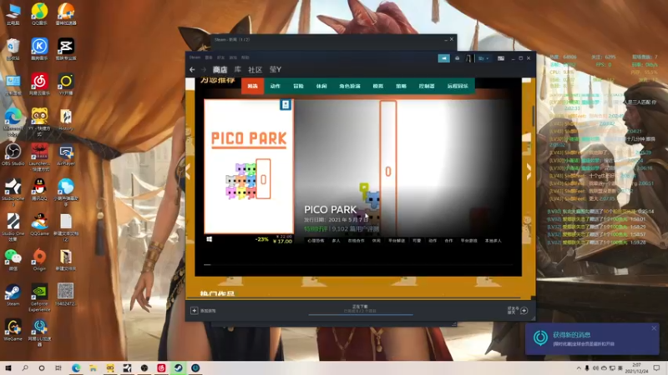
Task: Open friends and chat plus icon
Action: coord(524,311)
